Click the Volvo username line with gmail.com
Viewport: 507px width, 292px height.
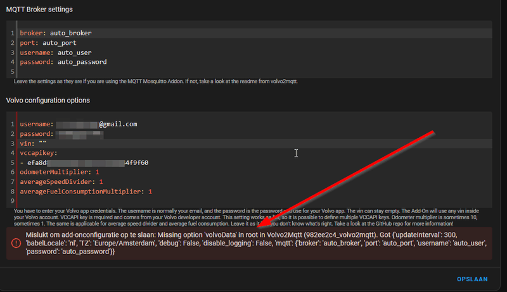79,124
